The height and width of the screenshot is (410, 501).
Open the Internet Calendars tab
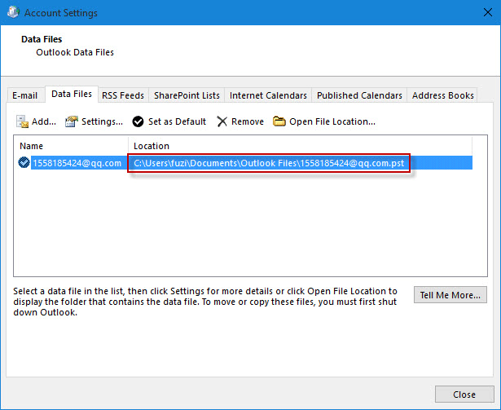268,95
